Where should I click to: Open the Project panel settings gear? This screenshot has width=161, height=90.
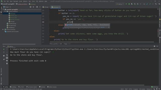tap(37, 7)
